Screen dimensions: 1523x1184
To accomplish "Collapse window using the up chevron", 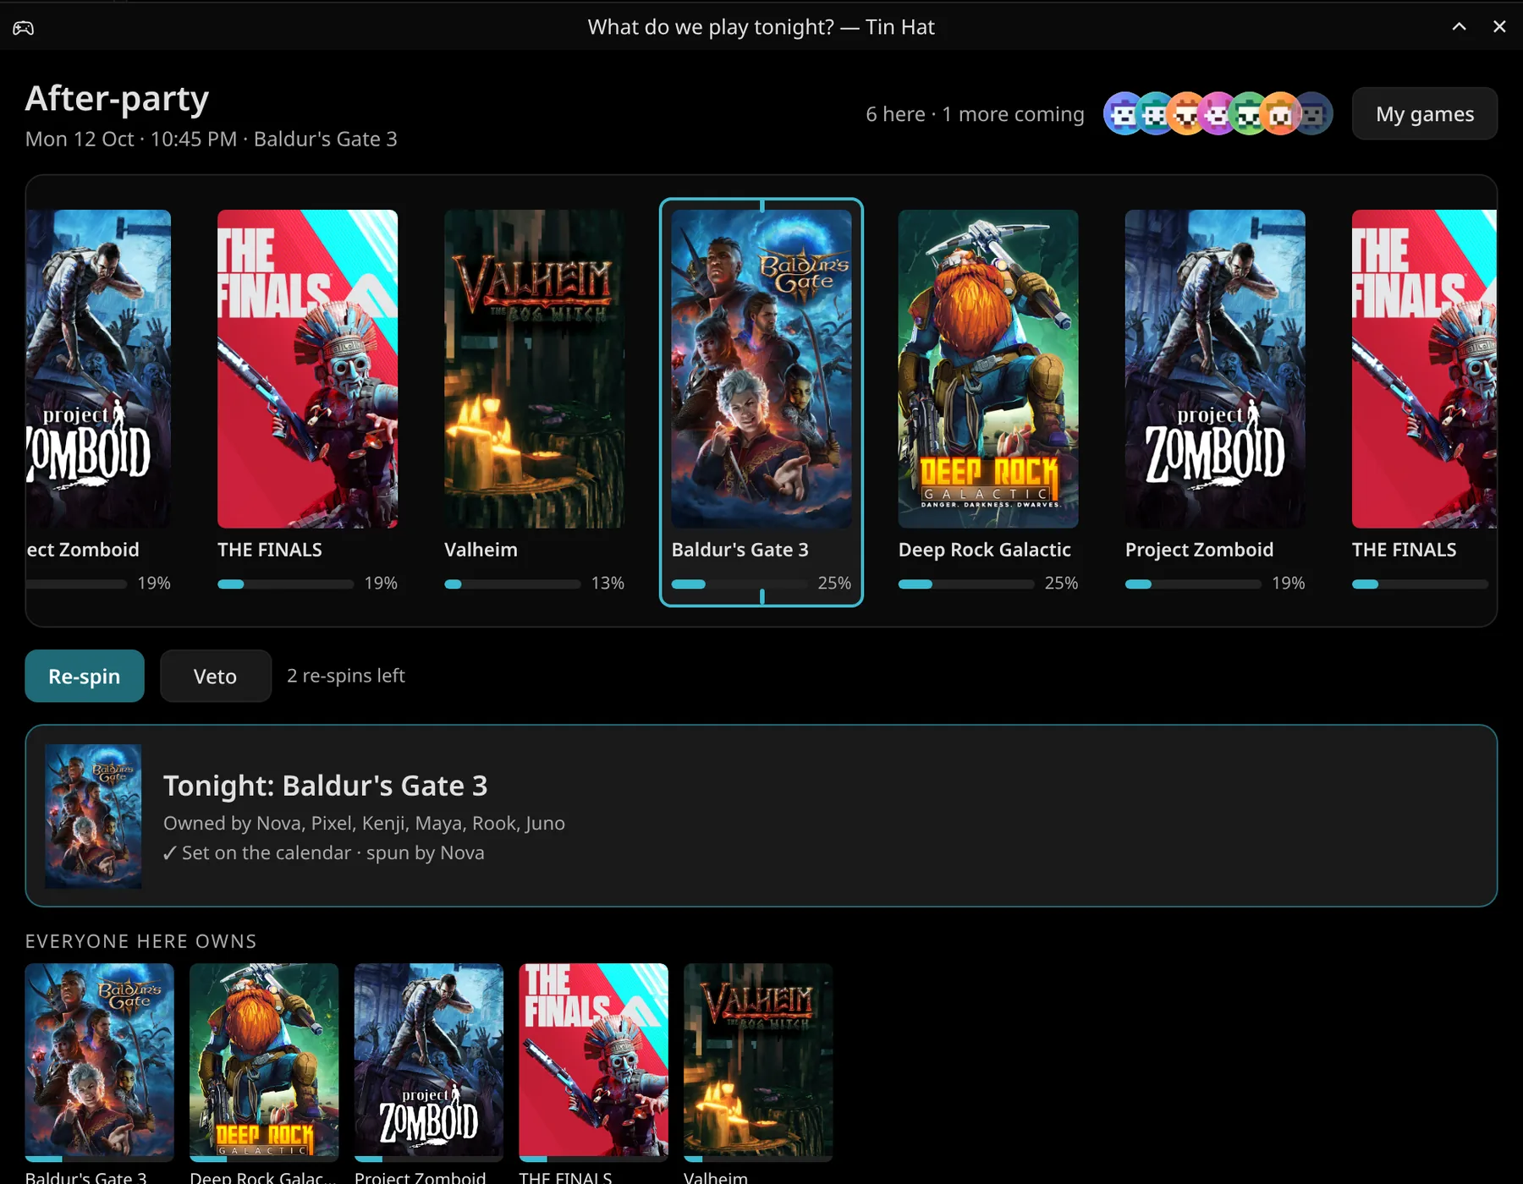I will 1459,27.
